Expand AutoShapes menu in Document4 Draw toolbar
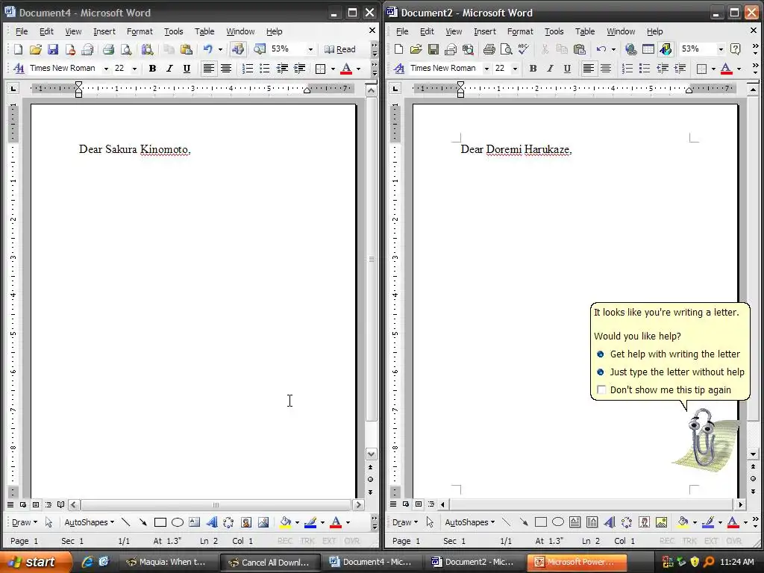Image resolution: width=764 pixels, height=573 pixels. pyautogui.click(x=90, y=522)
